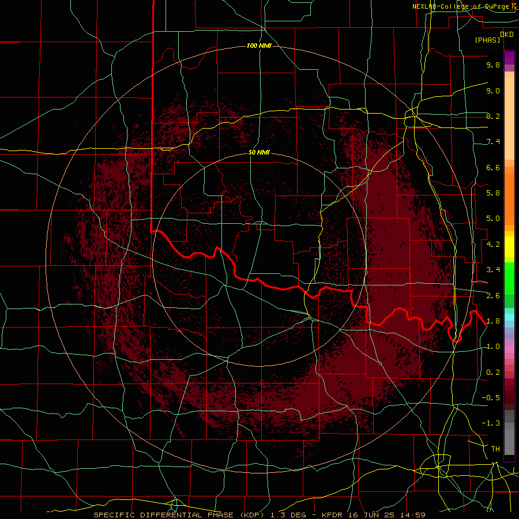Click the 4.2 legend value
This screenshot has width=519, height=519.
click(x=493, y=245)
